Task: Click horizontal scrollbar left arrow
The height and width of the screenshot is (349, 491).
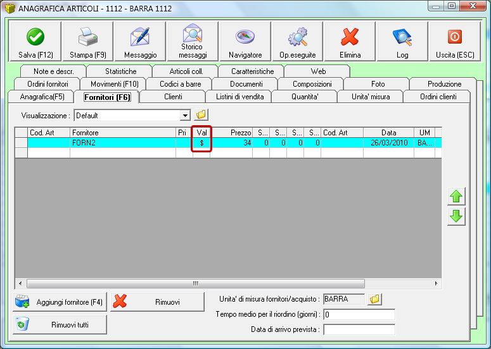Action: [20, 283]
